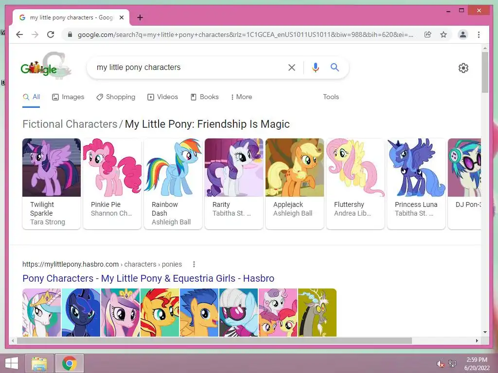Open the new tab plus button

tap(140, 17)
